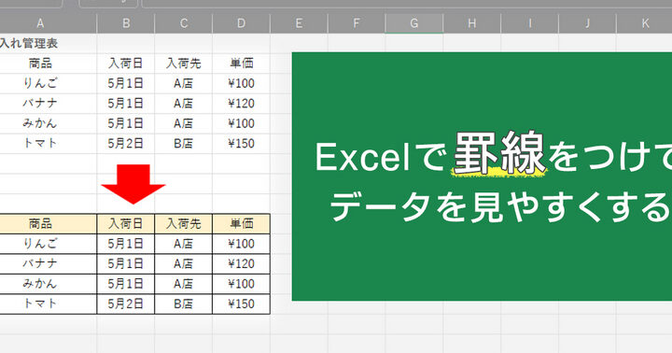672x353 pixels.
Task: Select column B header
Action: (x=126, y=23)
